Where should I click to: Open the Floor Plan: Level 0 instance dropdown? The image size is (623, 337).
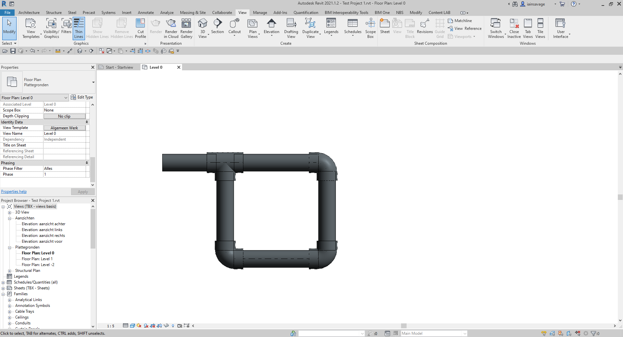click(34, 98)
